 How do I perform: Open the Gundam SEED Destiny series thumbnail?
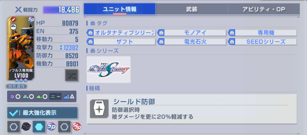[x=109, y=70]
